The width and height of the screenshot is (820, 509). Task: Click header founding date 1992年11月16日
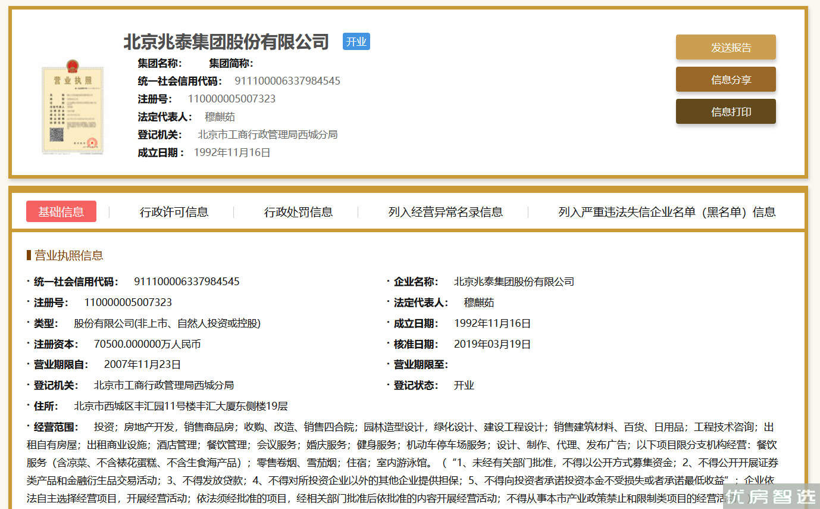tap(232, 152)
